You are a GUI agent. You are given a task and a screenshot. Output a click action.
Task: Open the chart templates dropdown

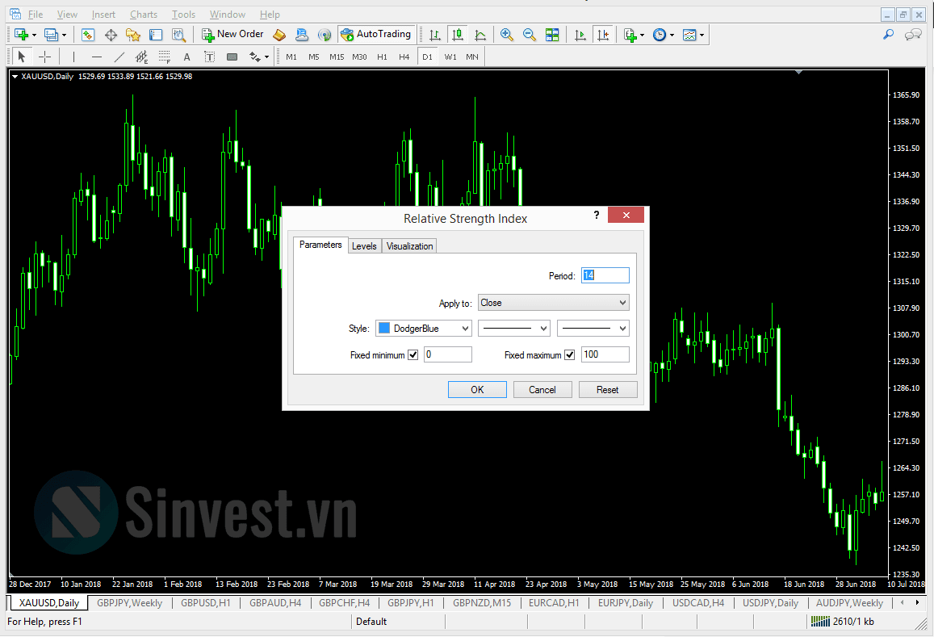point(693,36)
